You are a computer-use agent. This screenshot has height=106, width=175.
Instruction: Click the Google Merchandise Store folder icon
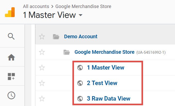[x=66, y=52]
